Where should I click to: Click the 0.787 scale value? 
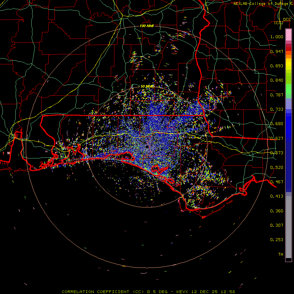(x=277, y=95)
